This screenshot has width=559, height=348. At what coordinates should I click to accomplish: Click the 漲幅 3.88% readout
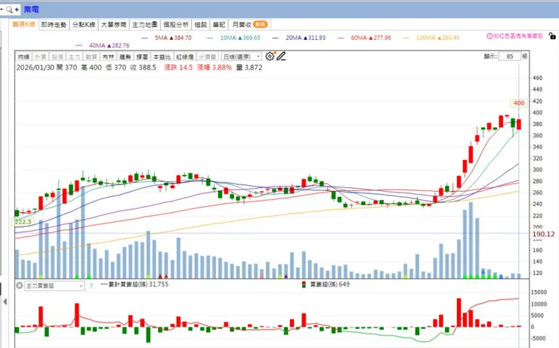point(215,67)
